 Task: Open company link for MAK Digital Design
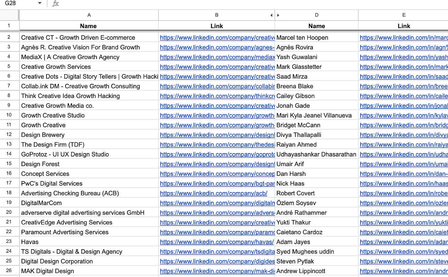click(217, 271)
